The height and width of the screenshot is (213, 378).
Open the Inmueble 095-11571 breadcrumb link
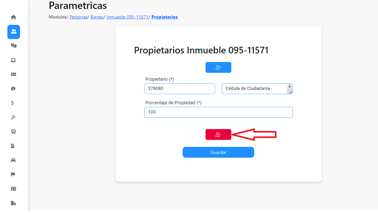pyautogui.click(x=127, y=17)
